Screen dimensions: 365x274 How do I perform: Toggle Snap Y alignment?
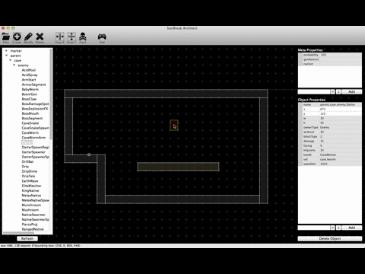[71, 38]
